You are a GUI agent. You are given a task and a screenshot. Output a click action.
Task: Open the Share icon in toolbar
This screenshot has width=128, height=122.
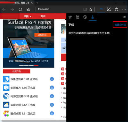[x=116, y=9]
